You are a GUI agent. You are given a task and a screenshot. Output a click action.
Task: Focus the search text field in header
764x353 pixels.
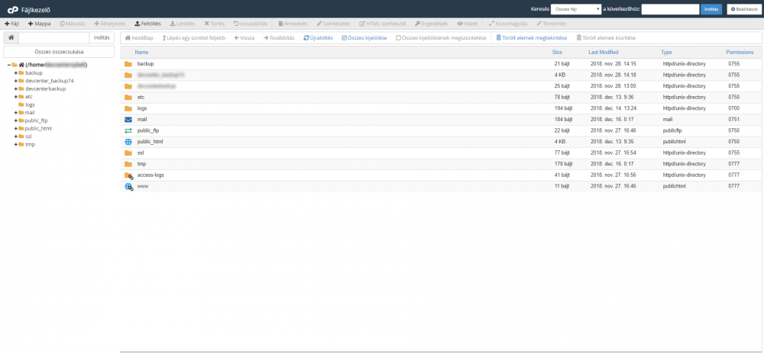pyautogui.click(x=671, y=9)
